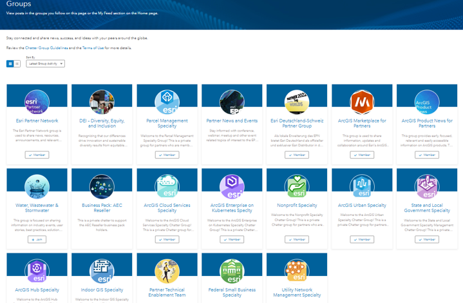
Task: Click State and Local Government Specialty icon
Action: point(427,186)
